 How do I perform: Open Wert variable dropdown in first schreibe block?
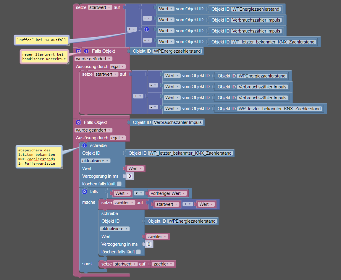click(135, 169)
